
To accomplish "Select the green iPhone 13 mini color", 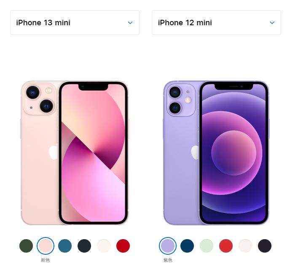I will click(x=26, y=246).
